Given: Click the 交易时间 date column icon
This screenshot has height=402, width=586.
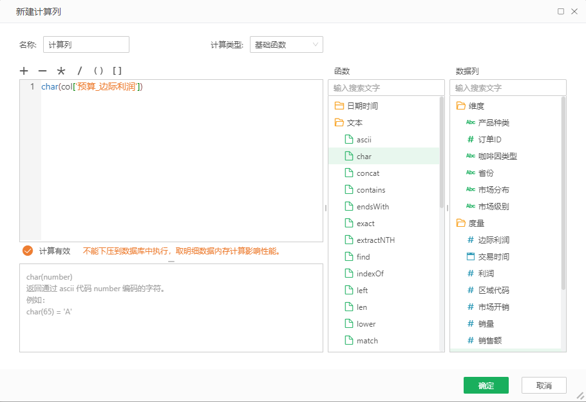Looking at the screenshot, I should coord(470,256).
